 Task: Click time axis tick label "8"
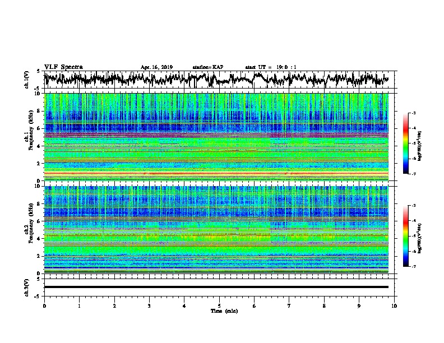324,306
